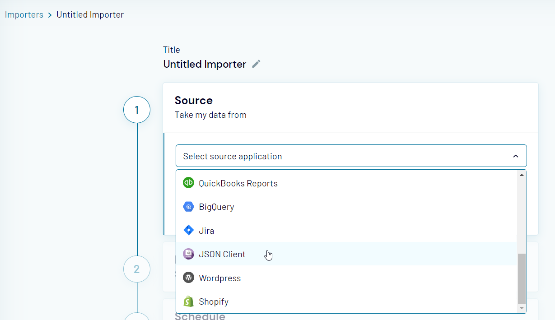555x320 pixels.
Task: Select QuickBooks Reports as source
Action: click(346, 183)
